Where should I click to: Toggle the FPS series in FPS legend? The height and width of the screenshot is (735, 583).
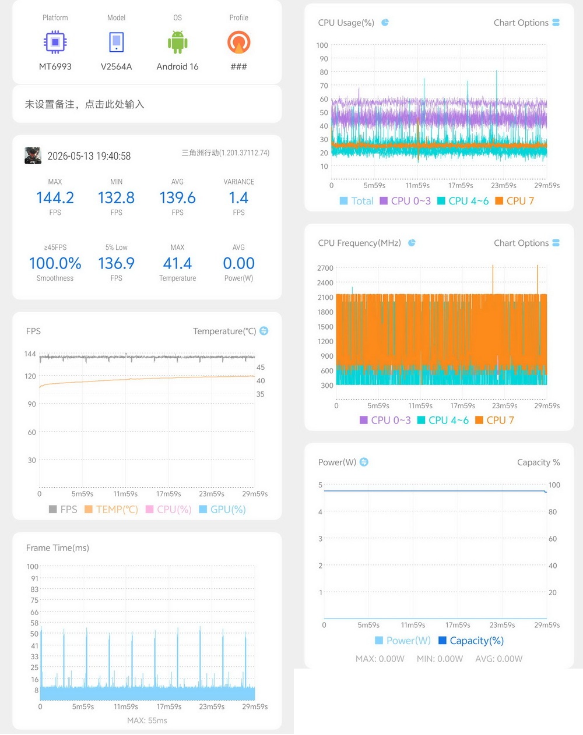coord(63,509)
